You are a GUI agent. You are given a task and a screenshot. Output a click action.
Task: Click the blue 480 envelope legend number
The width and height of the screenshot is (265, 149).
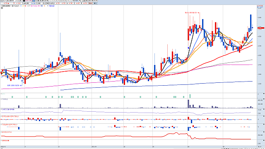(42, 6)
